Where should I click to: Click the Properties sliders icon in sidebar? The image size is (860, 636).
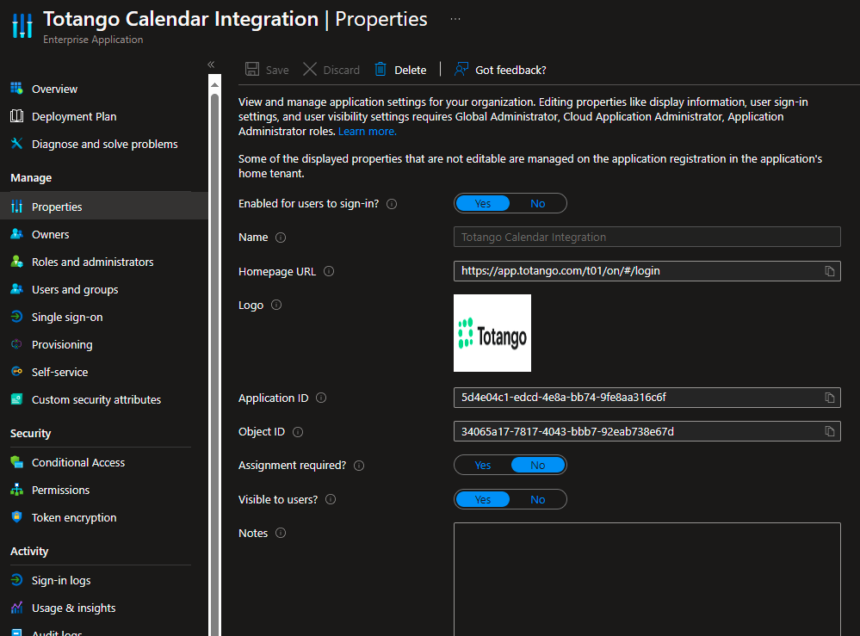[16, 207]
